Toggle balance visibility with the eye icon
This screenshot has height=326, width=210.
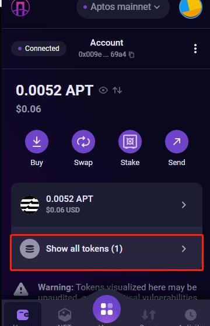point(103,90)
